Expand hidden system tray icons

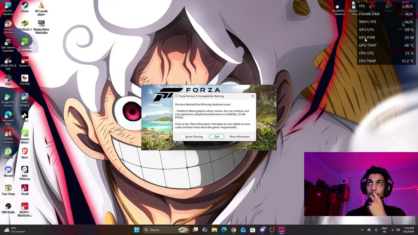click(x=362, y=230)
